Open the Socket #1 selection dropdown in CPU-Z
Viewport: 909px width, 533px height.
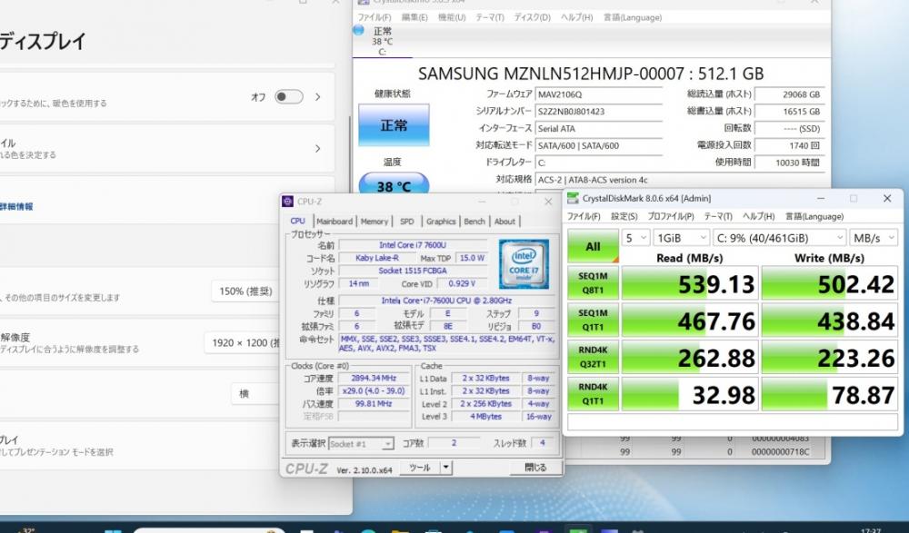click(361, 444)
